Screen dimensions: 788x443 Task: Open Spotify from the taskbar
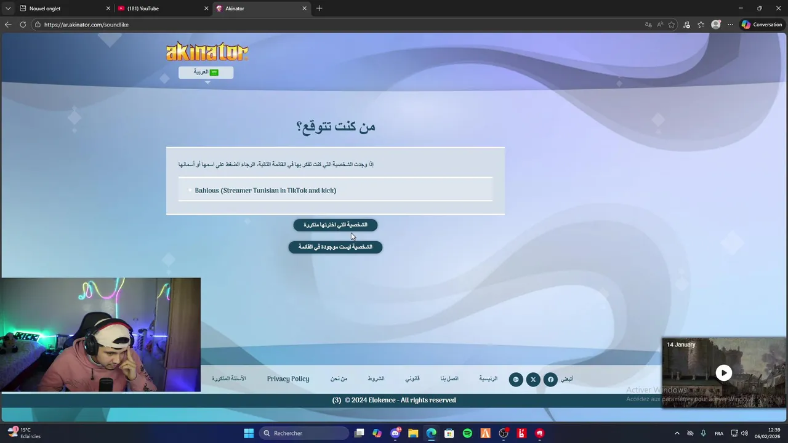[467, 433]
